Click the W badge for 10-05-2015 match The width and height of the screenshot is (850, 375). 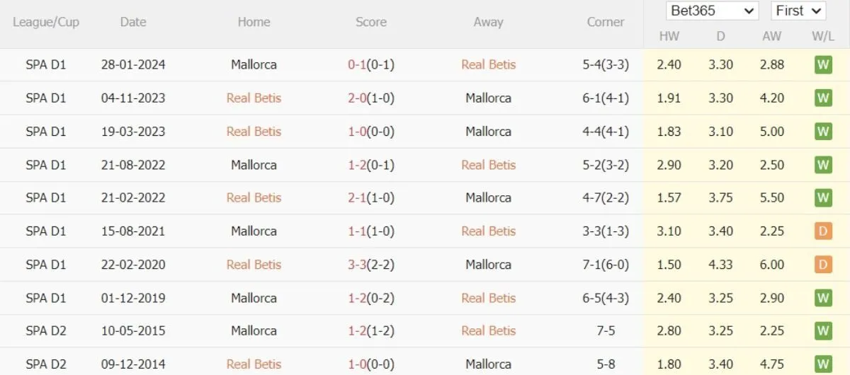(x=822, y=331)
